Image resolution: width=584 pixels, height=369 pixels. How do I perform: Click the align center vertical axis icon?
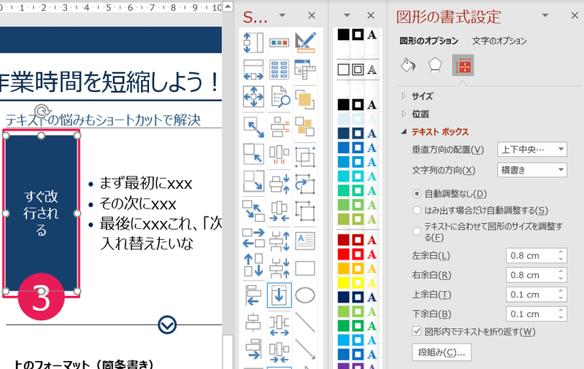coord(253,322)
